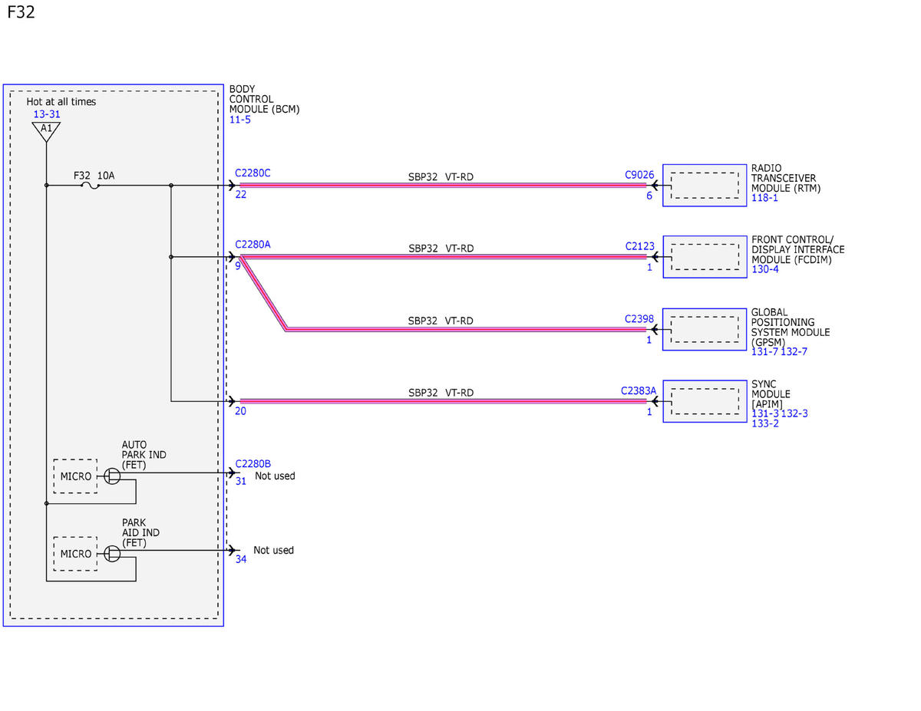Select the Global Positioning System Module box
This screenshot has height=711, width=921.
(x=705, y=329)
